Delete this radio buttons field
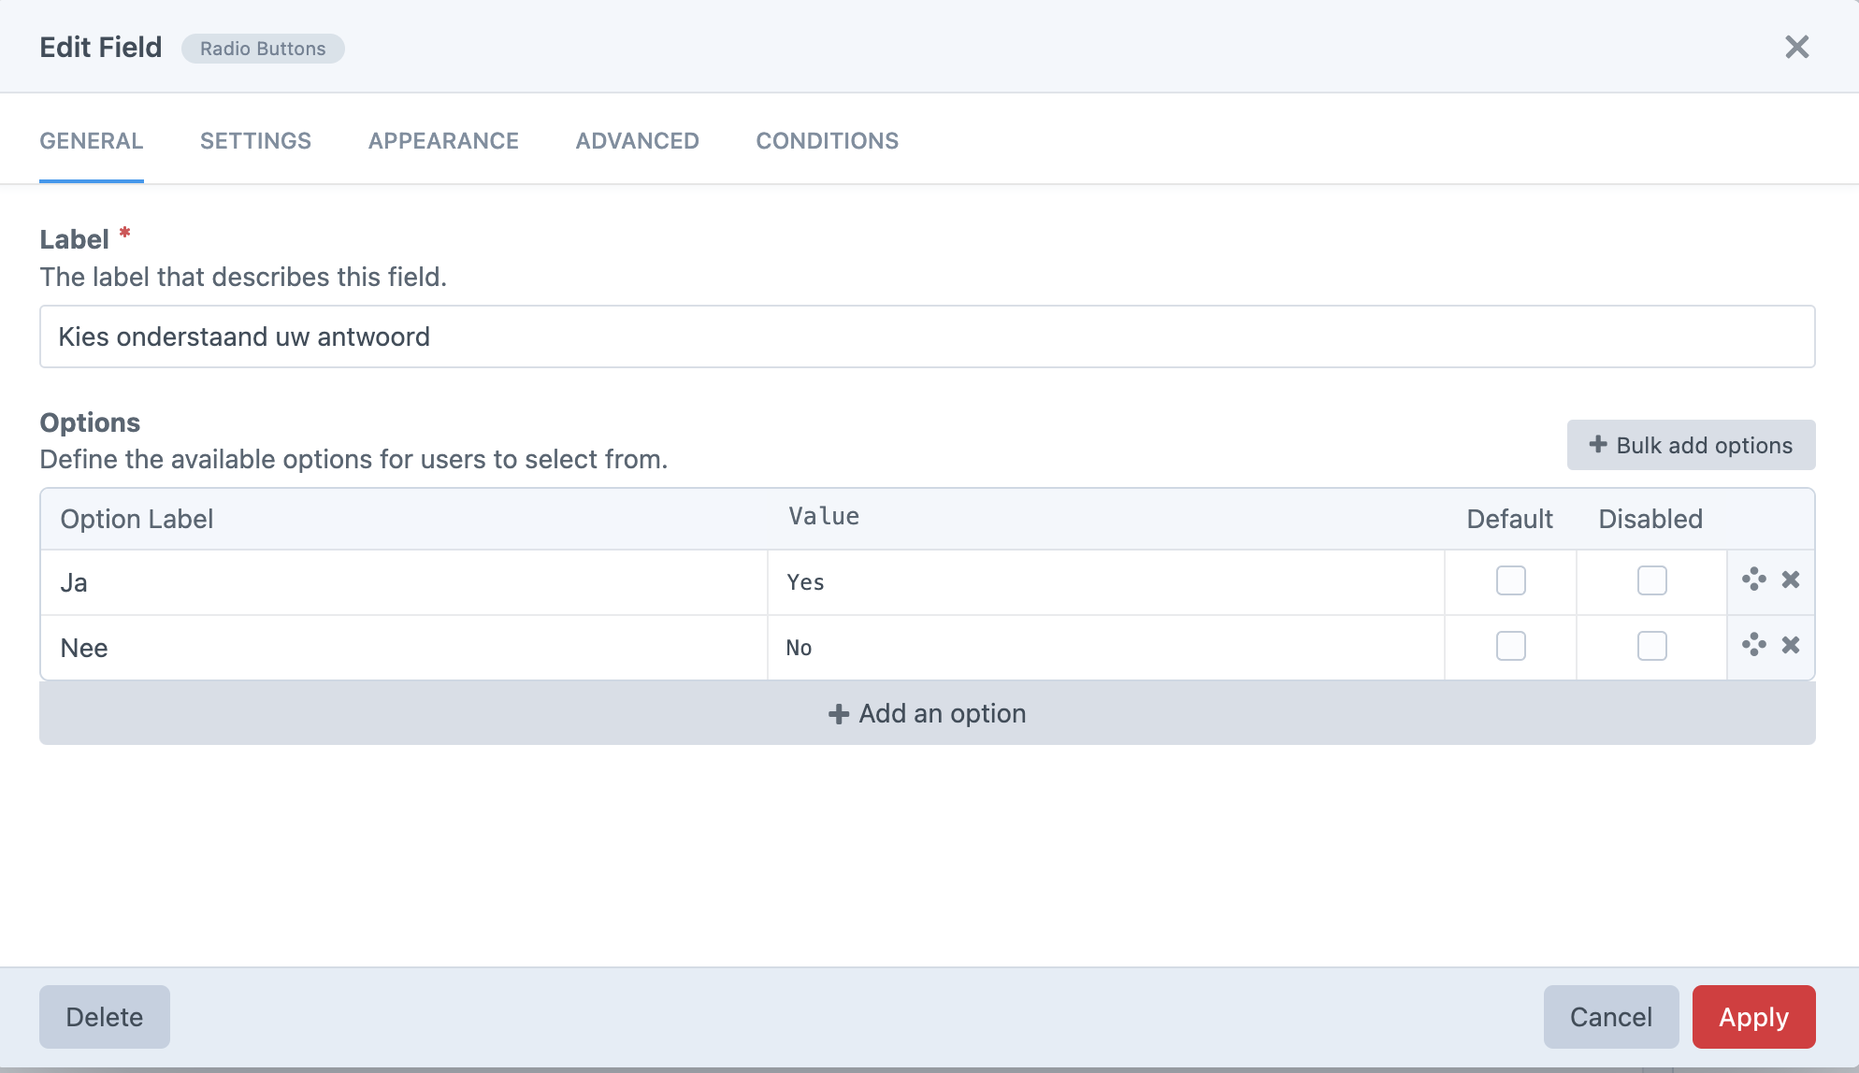The image size is (1859, 1073). click(x=104, y=1017)
